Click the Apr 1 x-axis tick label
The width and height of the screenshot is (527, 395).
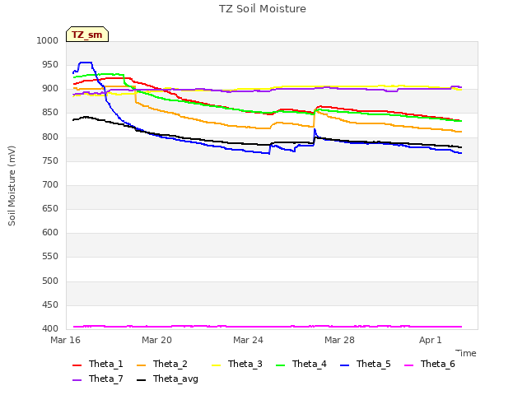point(430,340)
